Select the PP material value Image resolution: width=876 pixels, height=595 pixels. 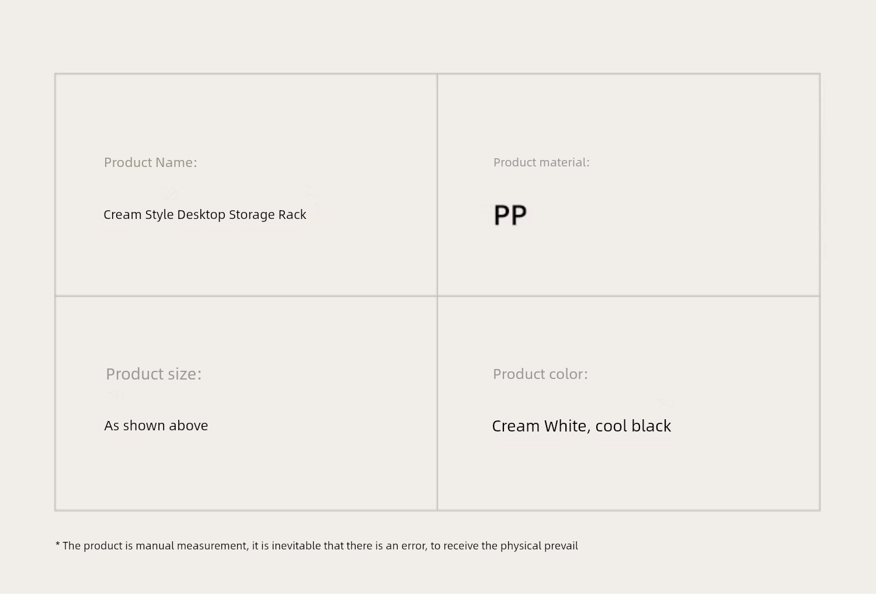pos(510,215)
